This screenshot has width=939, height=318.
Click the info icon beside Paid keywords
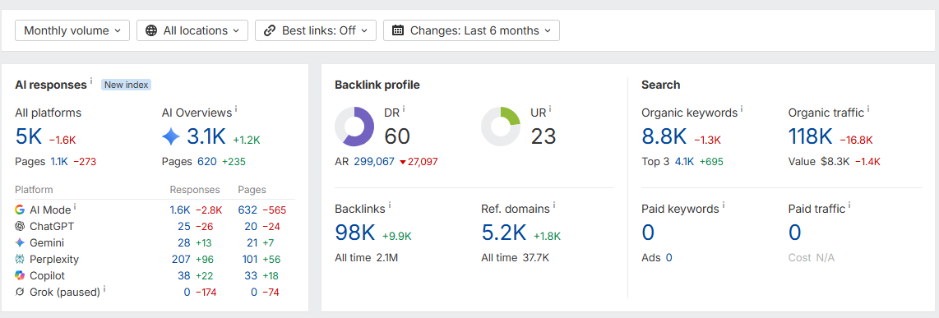[x=723, y=205]
